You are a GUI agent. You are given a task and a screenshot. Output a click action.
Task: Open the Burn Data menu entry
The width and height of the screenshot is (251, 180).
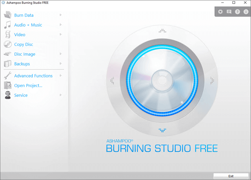[x=24, y=15]
